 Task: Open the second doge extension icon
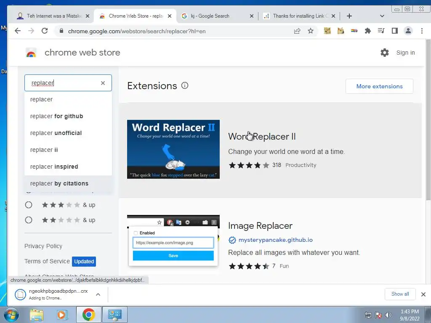click(x=341, y=31)
